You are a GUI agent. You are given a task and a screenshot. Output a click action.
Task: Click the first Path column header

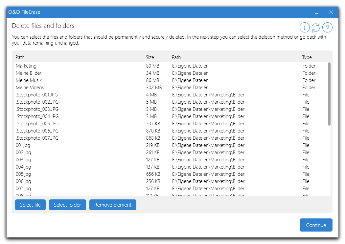tap(20, 57)
